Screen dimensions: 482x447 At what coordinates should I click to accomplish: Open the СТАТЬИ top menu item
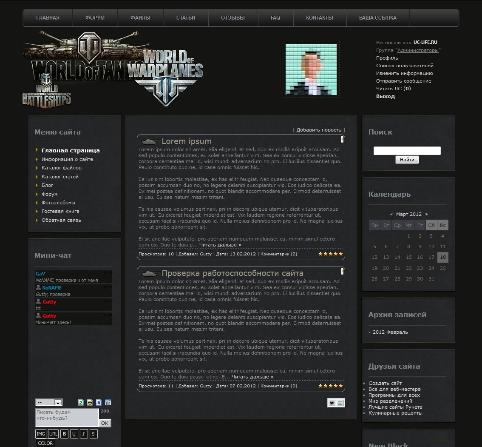click(x=186, y=18)
